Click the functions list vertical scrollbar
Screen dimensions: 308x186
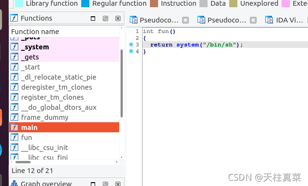122,83
